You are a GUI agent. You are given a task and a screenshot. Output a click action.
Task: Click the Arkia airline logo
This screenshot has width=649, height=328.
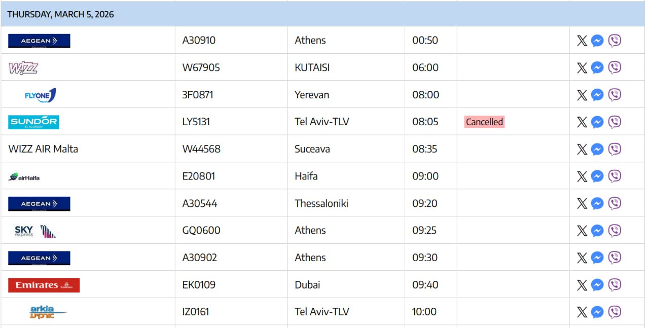point(48,312)
